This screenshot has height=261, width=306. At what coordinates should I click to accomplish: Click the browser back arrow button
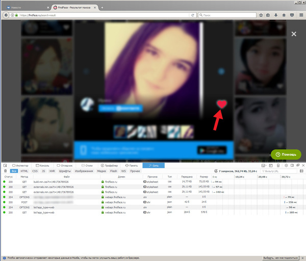tap(5, 15)
